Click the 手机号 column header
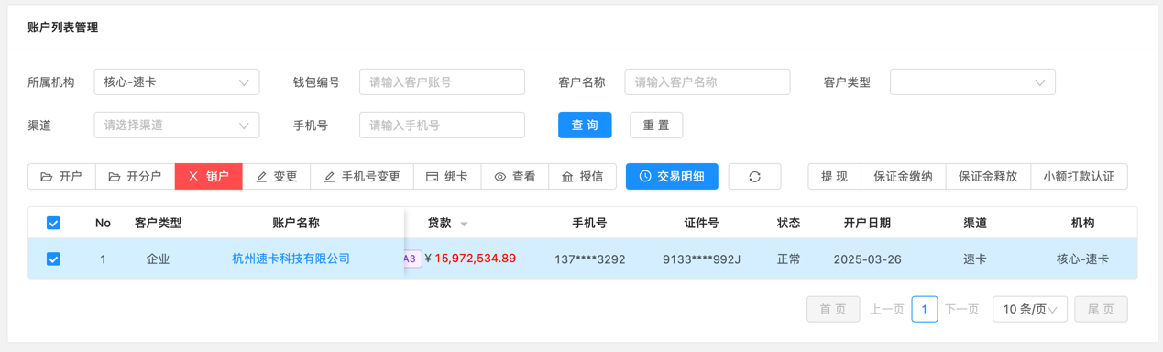The height and width of the screenshot is (352, 1163). click(589, 223)
